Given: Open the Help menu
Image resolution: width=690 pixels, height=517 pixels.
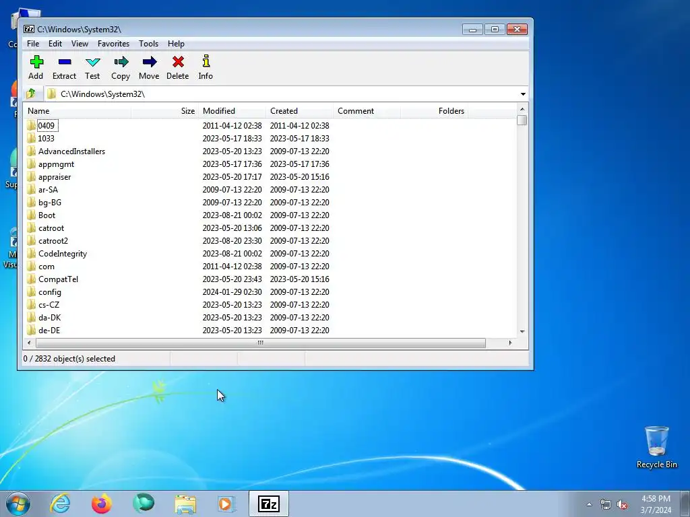Looking at the screenshot, I should (x=176, y=44).
